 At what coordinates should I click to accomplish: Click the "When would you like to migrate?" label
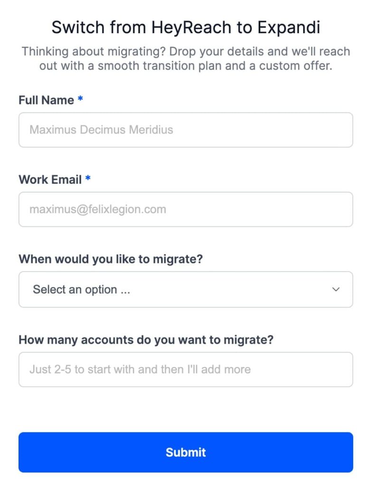coord(111,260)
